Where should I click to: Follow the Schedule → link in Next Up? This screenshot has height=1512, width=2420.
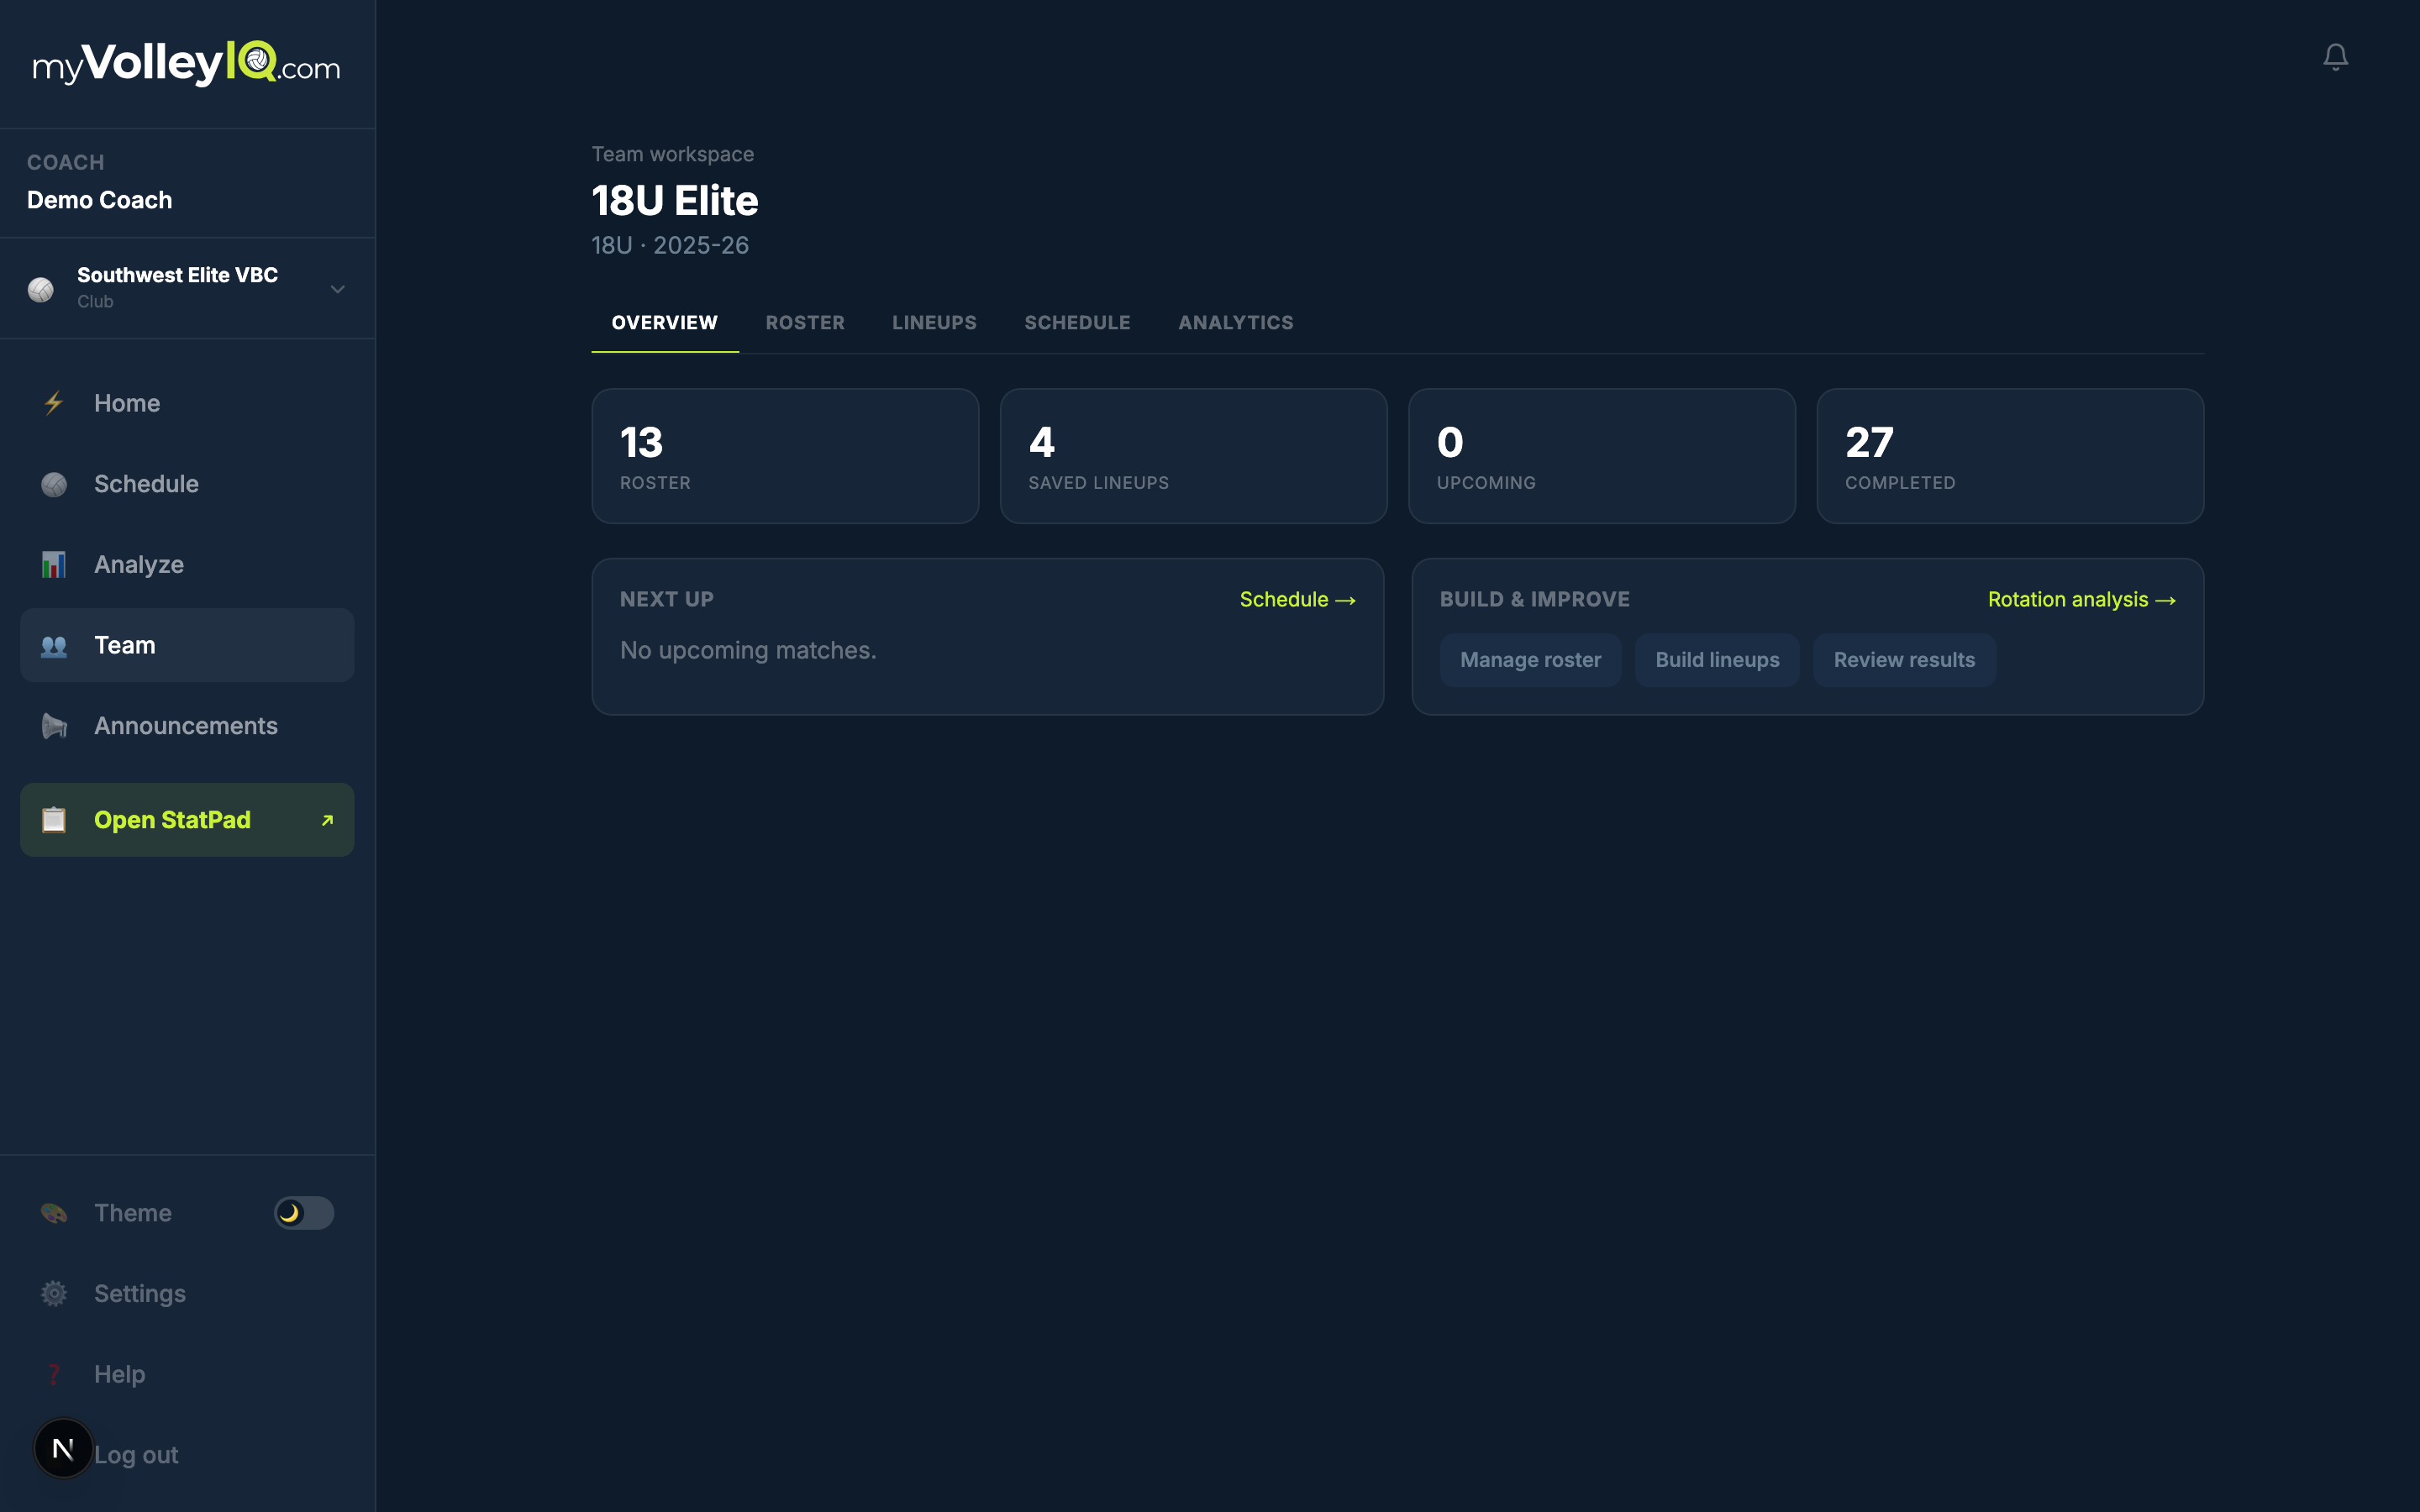pyautogui.click(x=1297, y=599)
